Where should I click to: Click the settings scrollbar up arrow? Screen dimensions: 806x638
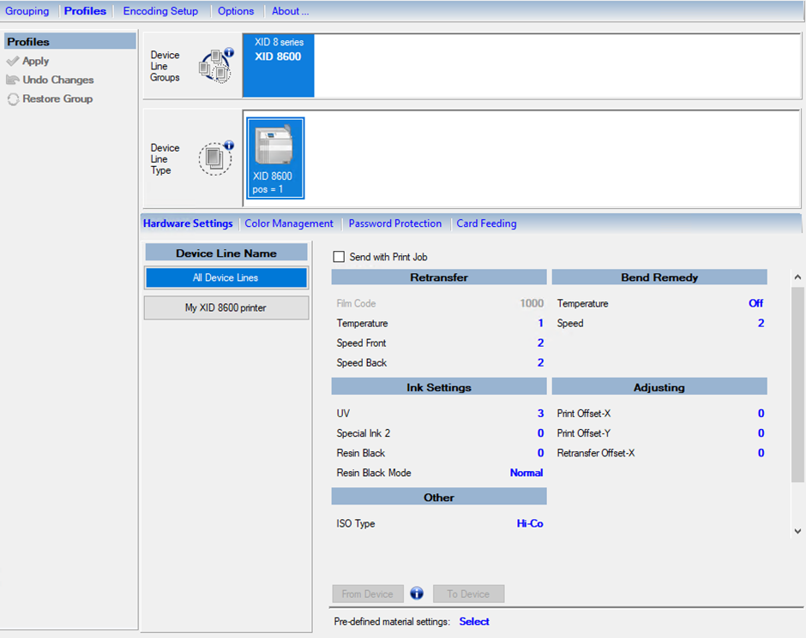(797, 277)
